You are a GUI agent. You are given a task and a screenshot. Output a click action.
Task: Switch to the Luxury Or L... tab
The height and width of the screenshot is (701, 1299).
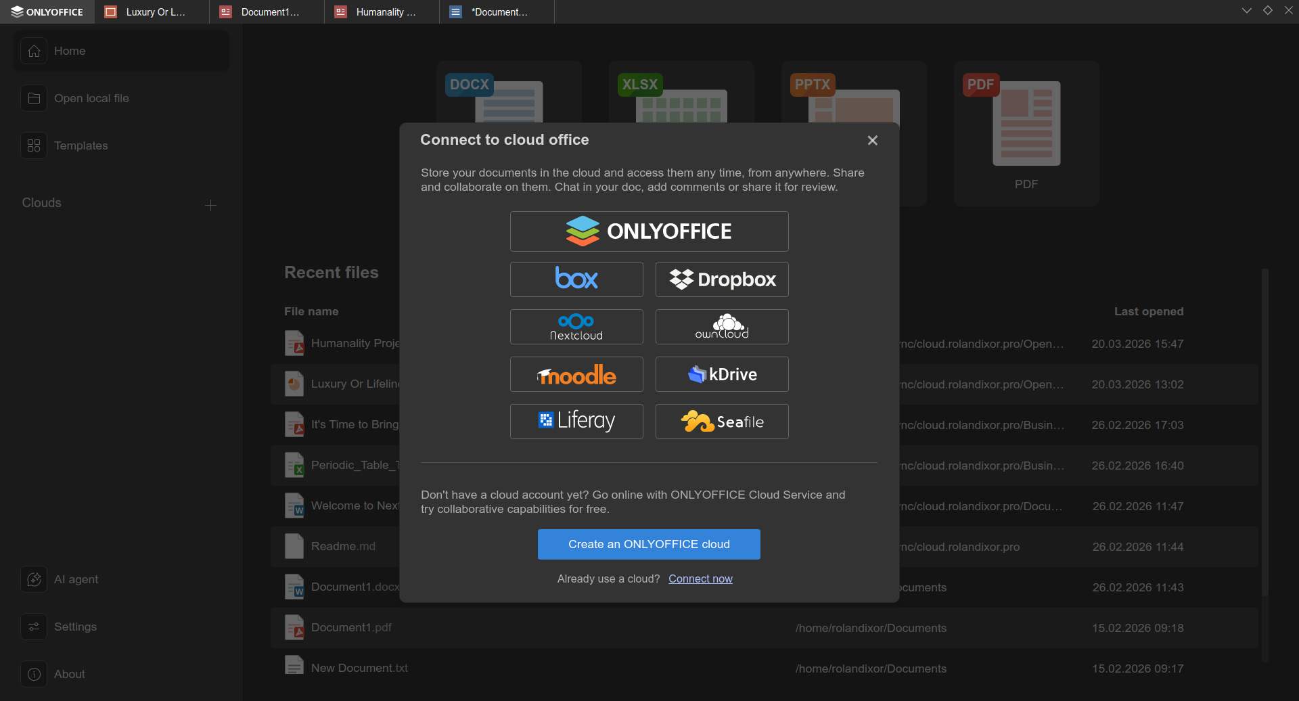point(150,12)
